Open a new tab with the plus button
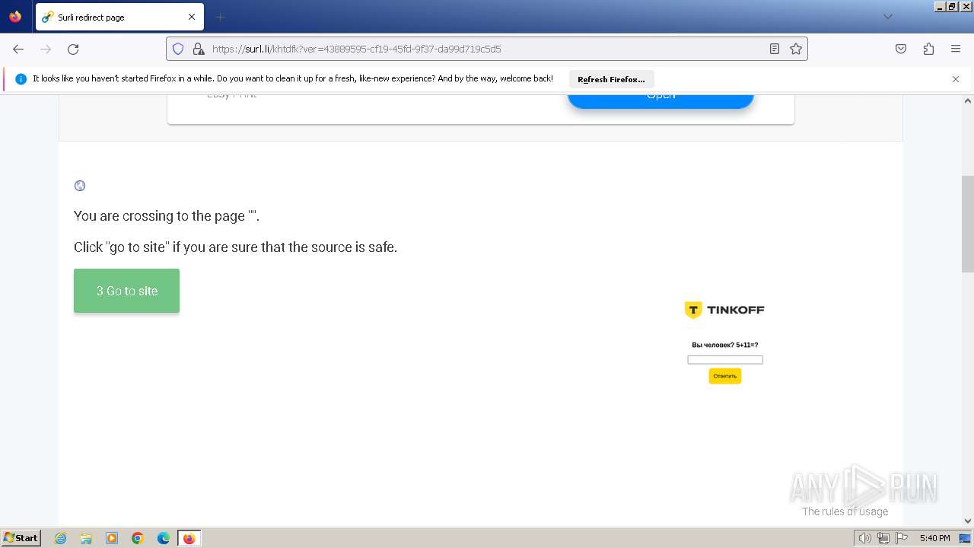974x548 pixels. tap(221, 17)
